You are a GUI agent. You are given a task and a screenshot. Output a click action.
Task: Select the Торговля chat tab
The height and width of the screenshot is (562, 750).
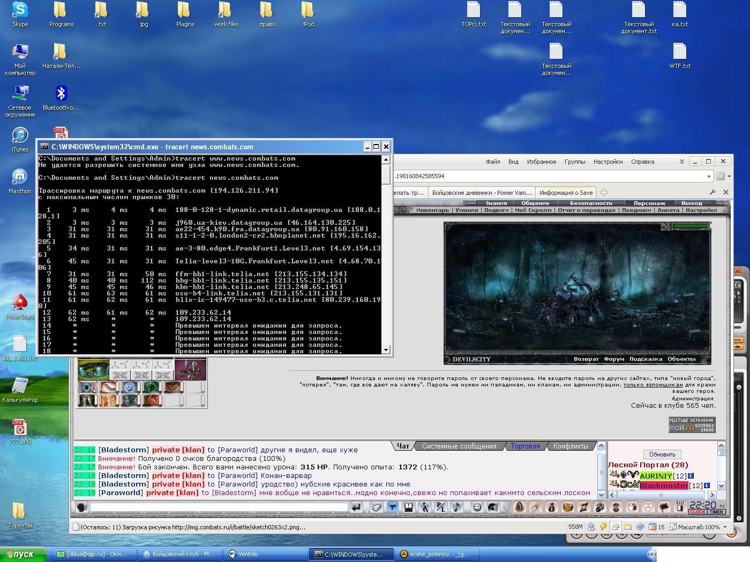(x=525, y=446)
